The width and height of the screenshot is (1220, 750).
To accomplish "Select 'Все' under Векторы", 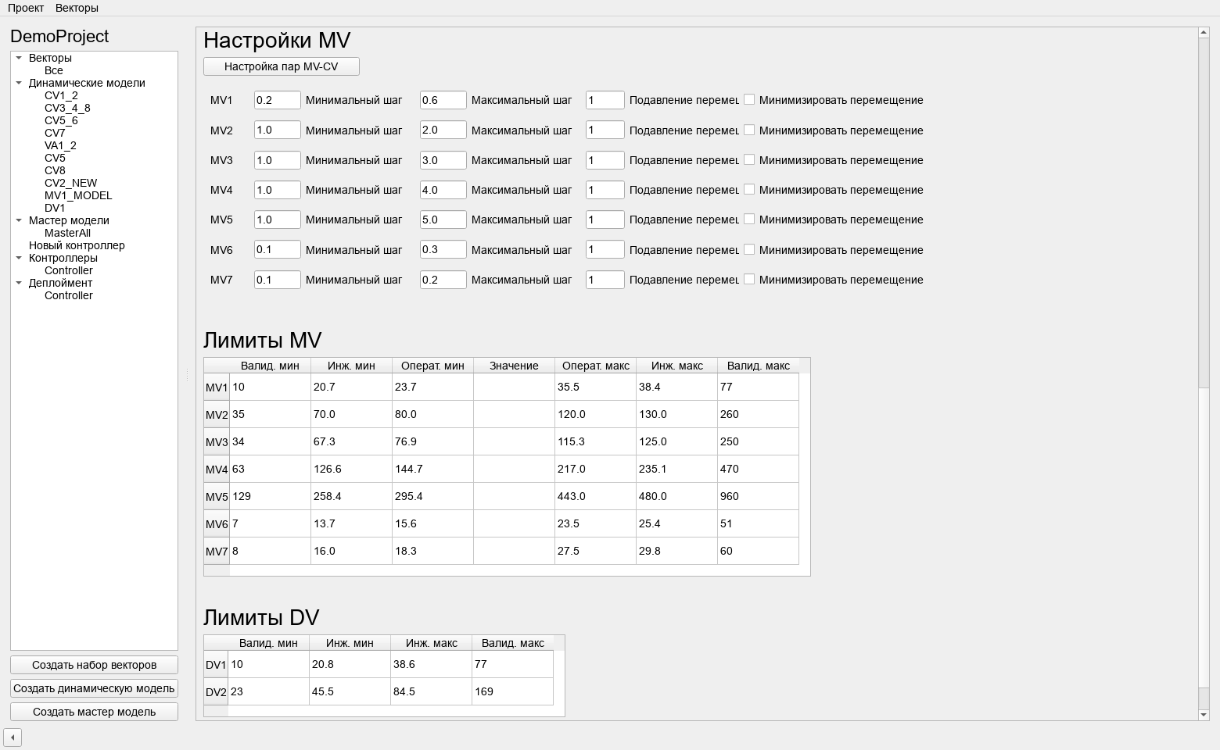I will click(x=54, y=70).
